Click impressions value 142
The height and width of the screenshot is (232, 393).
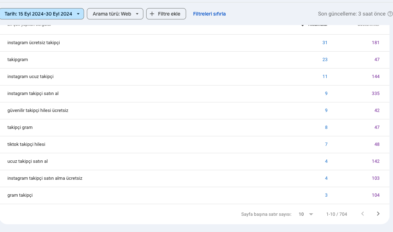tap(375, 161)
